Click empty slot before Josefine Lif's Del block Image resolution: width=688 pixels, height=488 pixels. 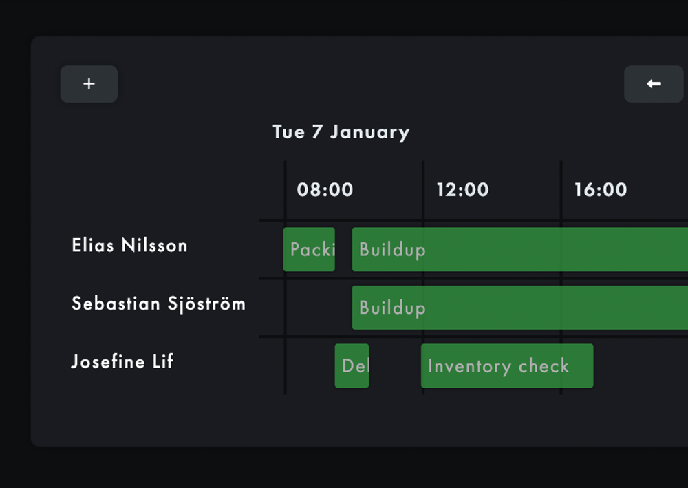[x=310, y=365]
